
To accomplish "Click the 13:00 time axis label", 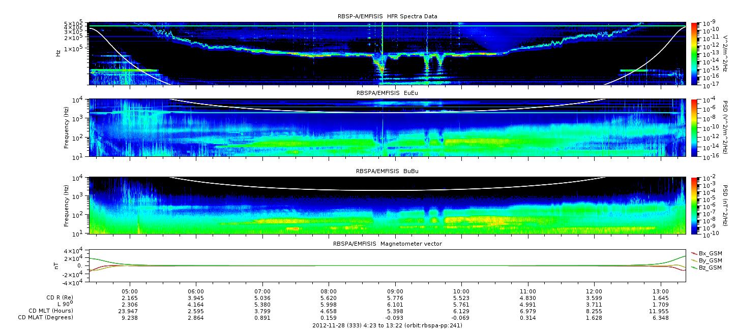I will [660, 292].
